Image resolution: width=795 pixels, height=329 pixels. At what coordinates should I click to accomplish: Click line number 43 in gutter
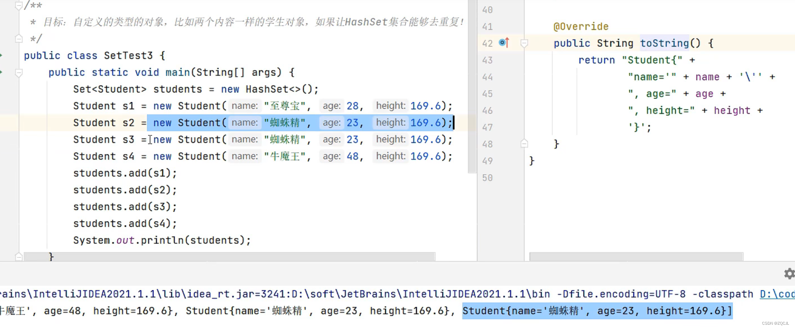(487, 60)
